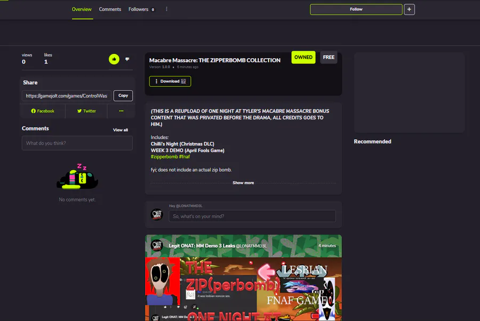View all comments
The height and width of the screenshot is (321, 480).
[121, 130]
